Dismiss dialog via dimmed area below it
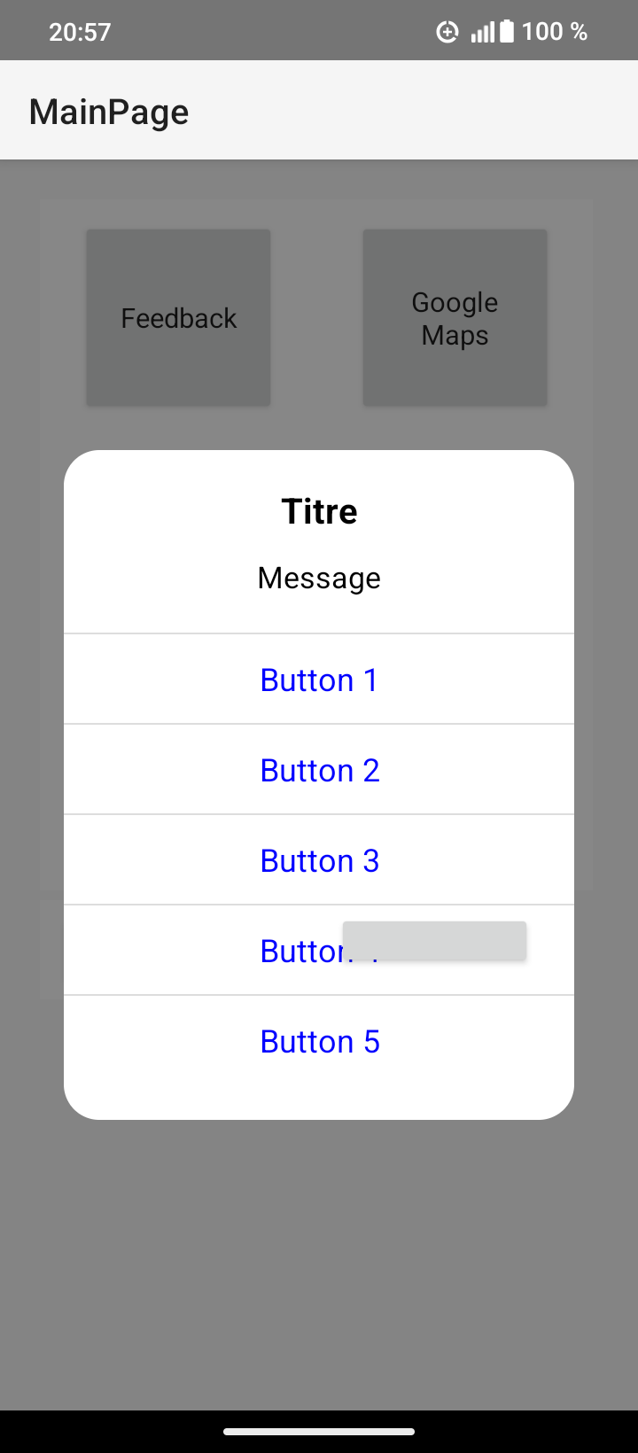This screenshot has height=1453, width=638. [319, 1258]
